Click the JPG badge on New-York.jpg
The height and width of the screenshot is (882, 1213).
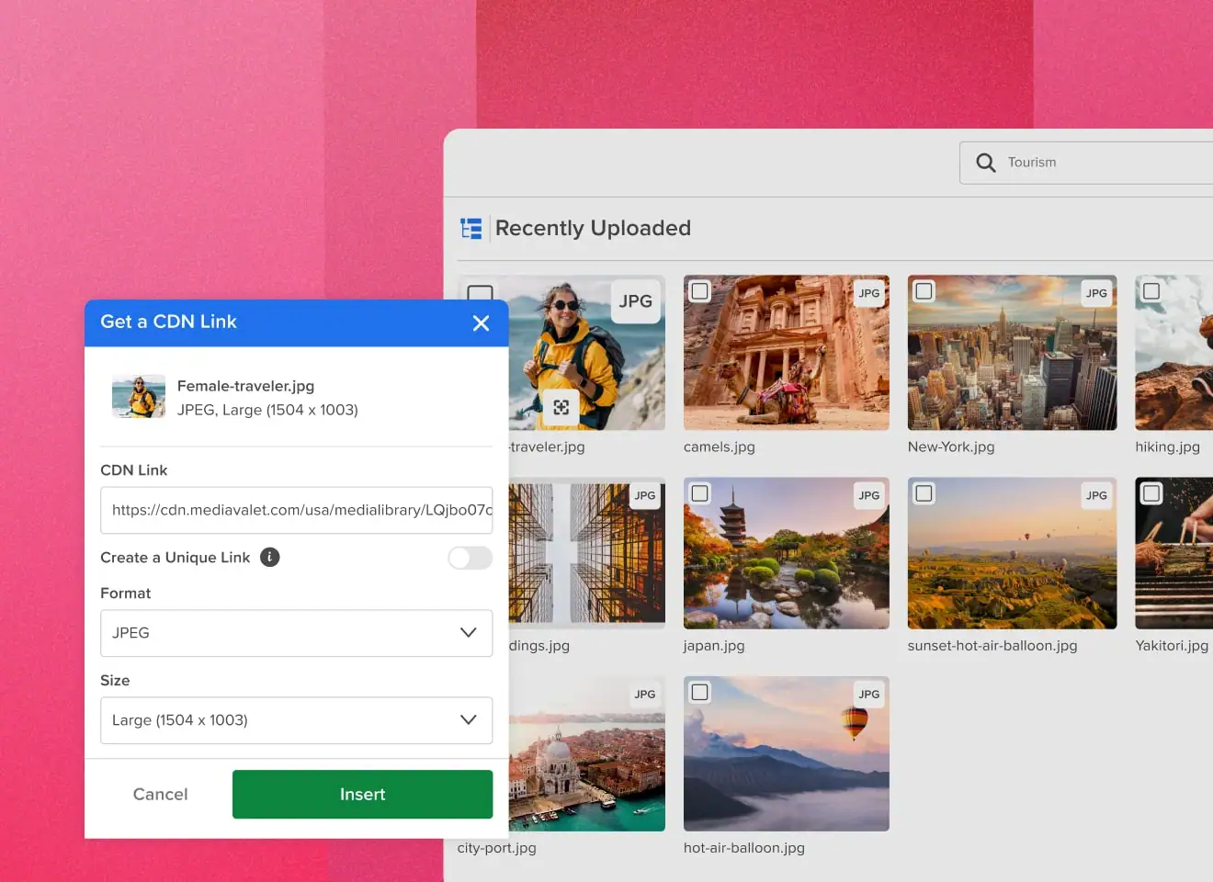pos(1096,293)
